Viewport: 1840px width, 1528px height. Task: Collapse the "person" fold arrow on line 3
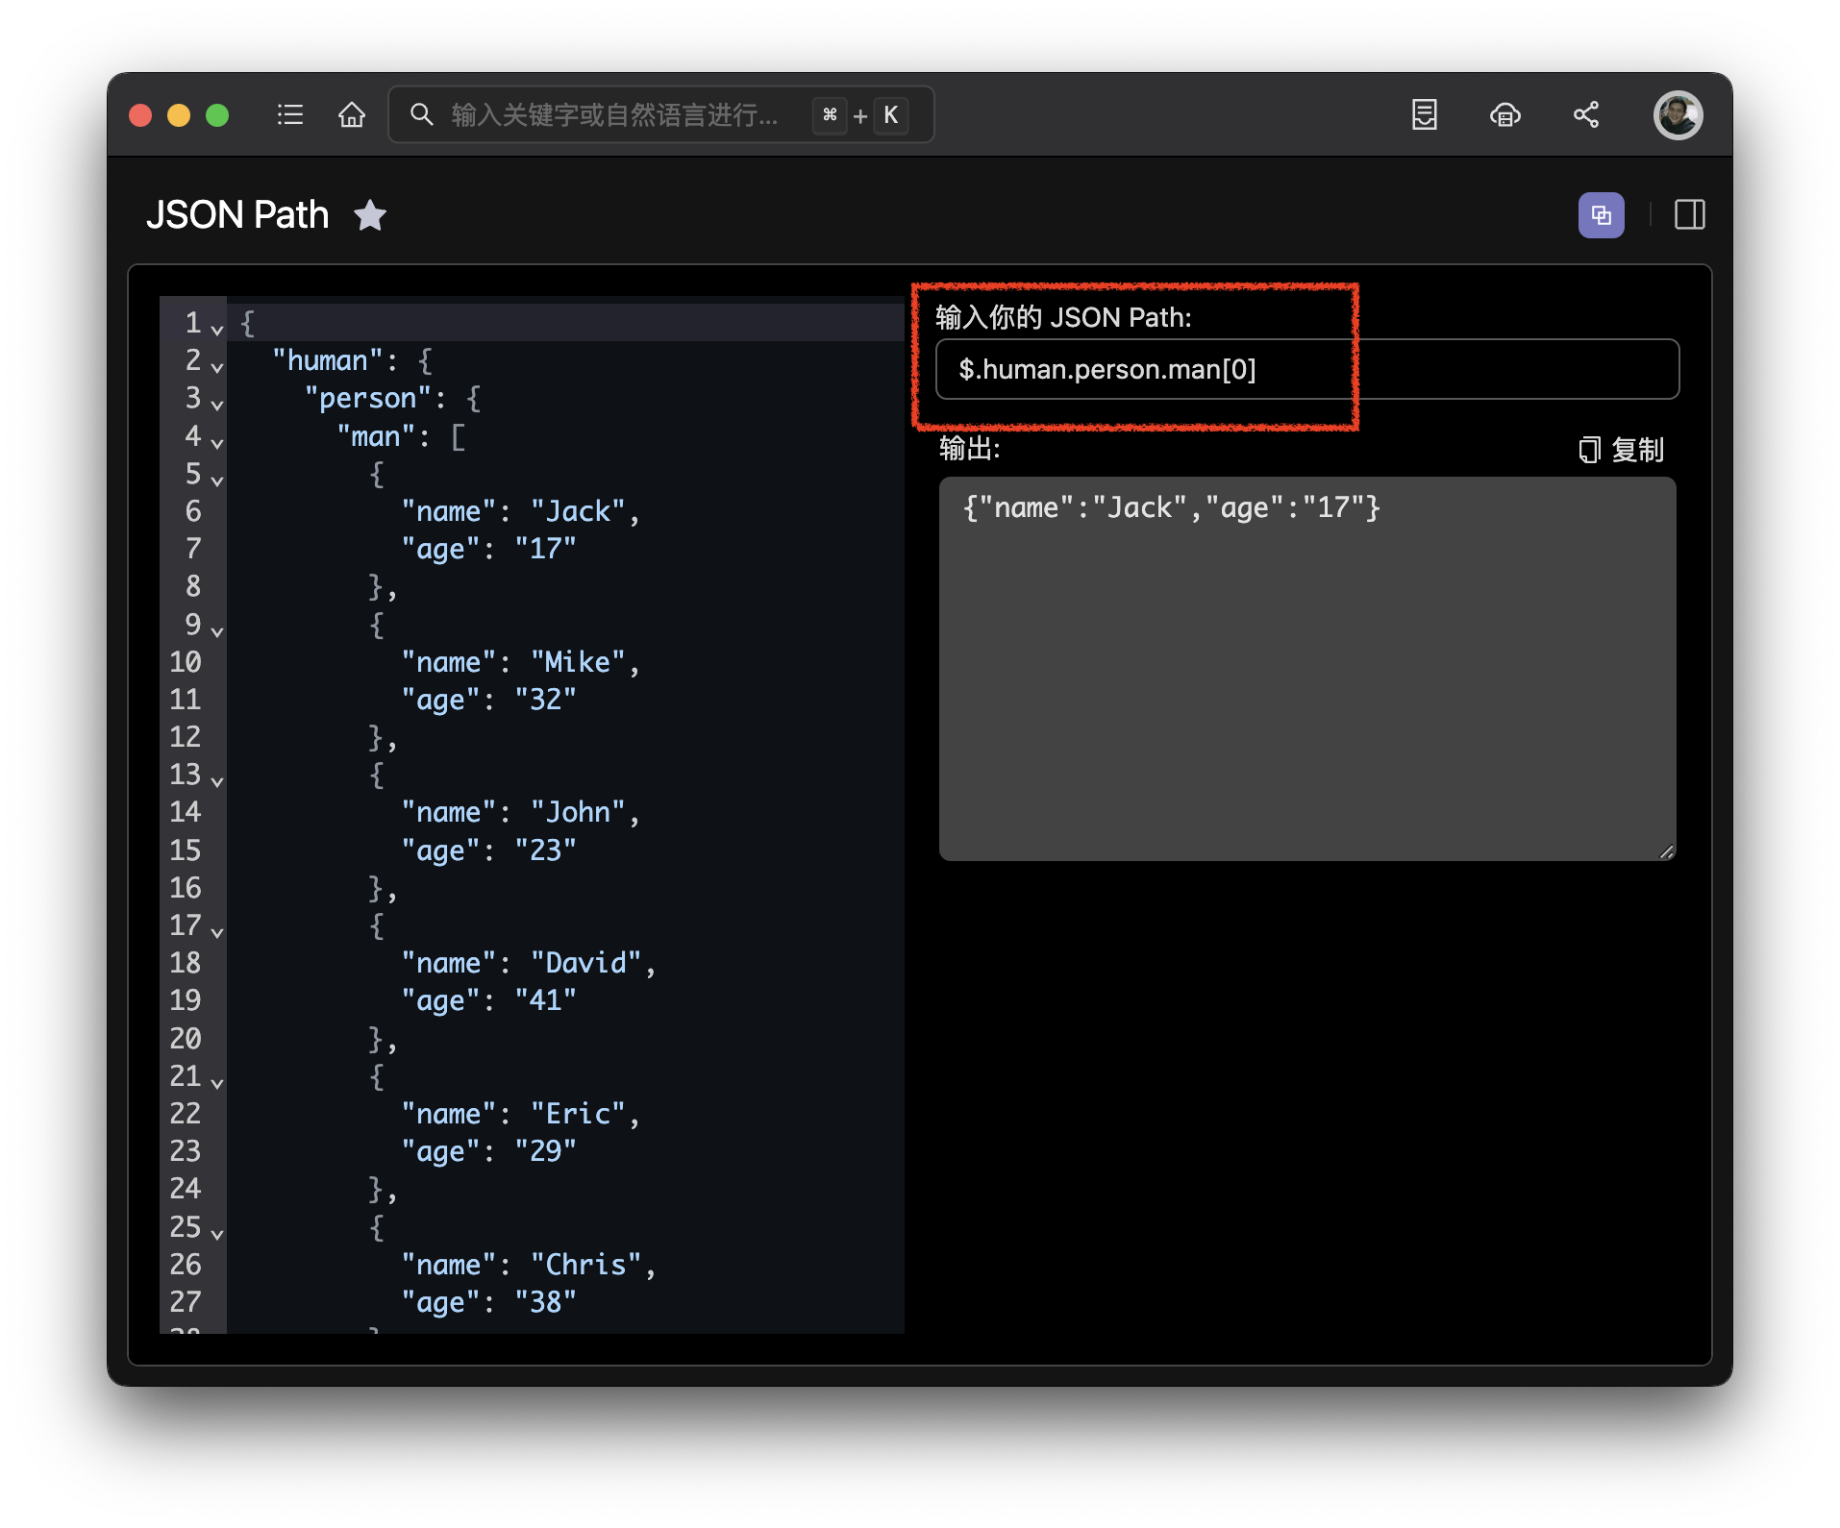click(217, 405)
